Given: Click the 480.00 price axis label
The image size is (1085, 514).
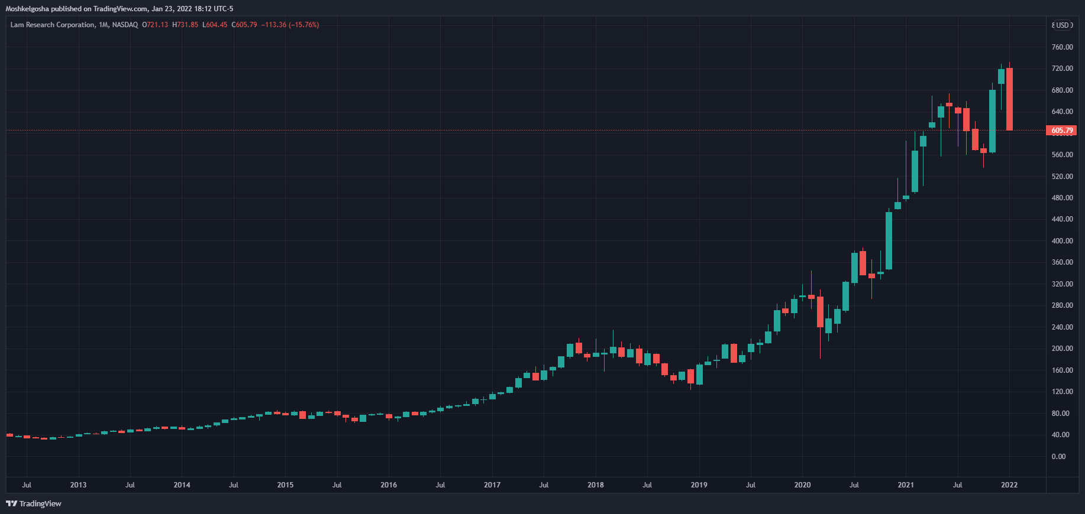Looking at the screenshot, I should [x=1062, y=198].
